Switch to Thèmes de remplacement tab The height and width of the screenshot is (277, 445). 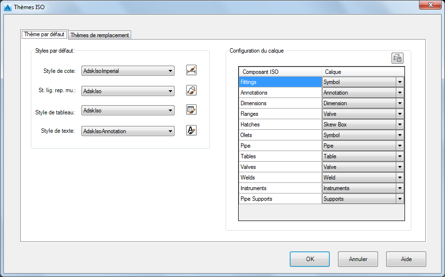point(100,35)
